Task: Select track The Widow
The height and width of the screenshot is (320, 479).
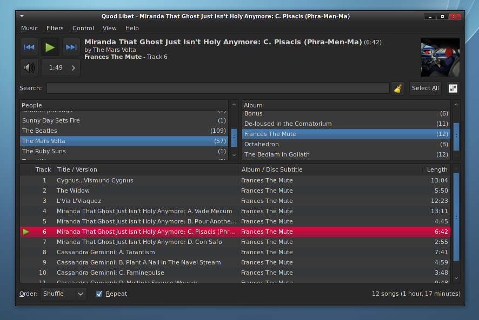Action: click(x=235, y=190)
